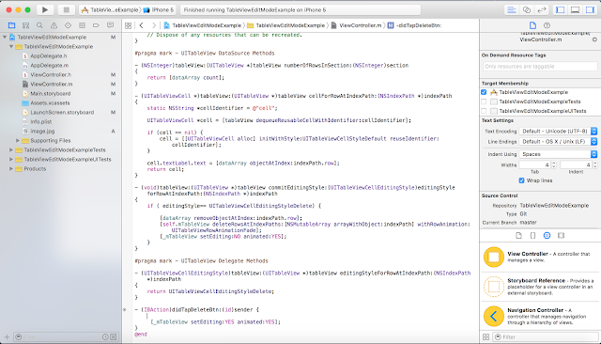Open the related items grid menu
Viewport: 601px width, 344px height.
pos(128,25)
